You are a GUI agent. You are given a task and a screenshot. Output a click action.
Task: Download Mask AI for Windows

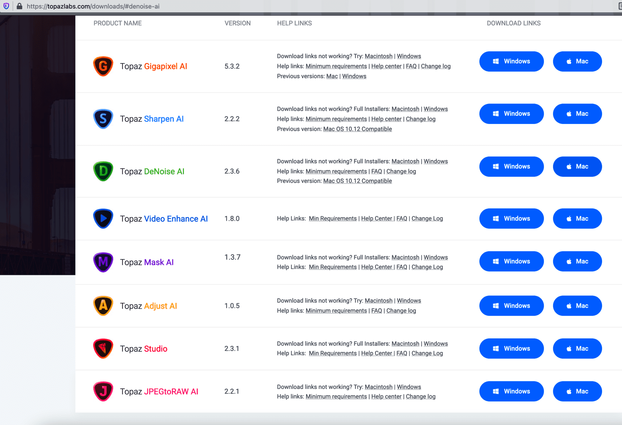click(511, 262)
